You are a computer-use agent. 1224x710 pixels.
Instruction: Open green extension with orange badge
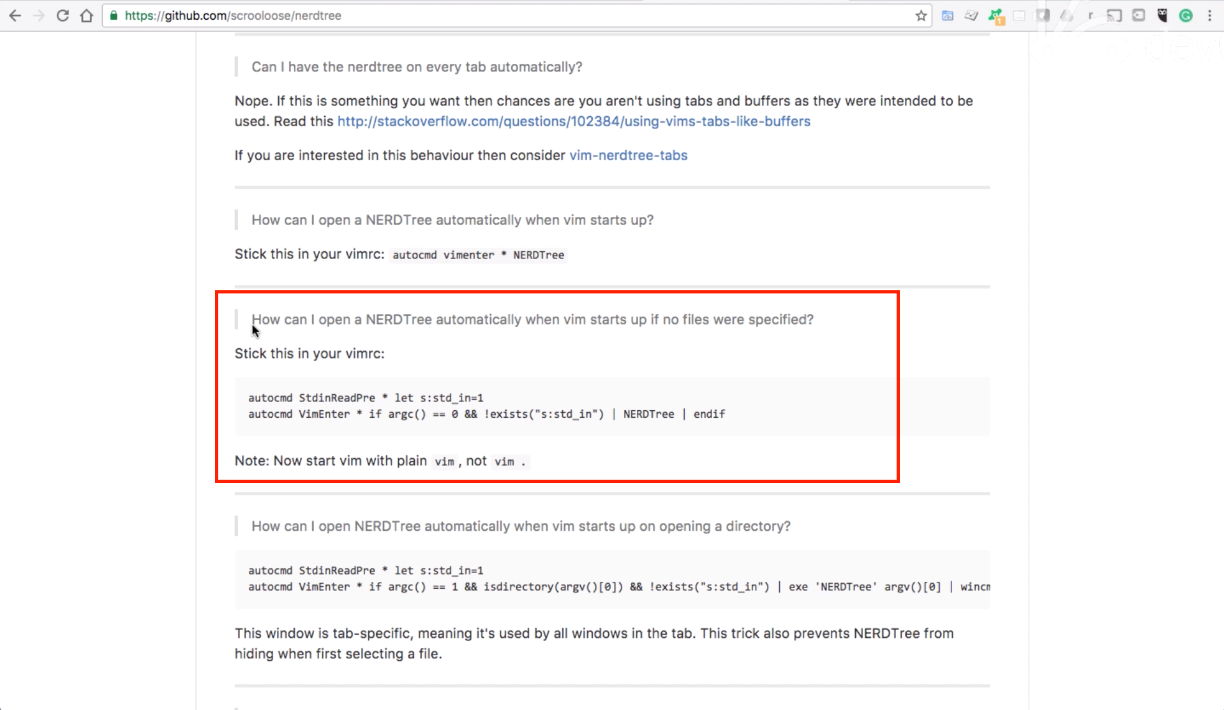(x=996, y=16)
